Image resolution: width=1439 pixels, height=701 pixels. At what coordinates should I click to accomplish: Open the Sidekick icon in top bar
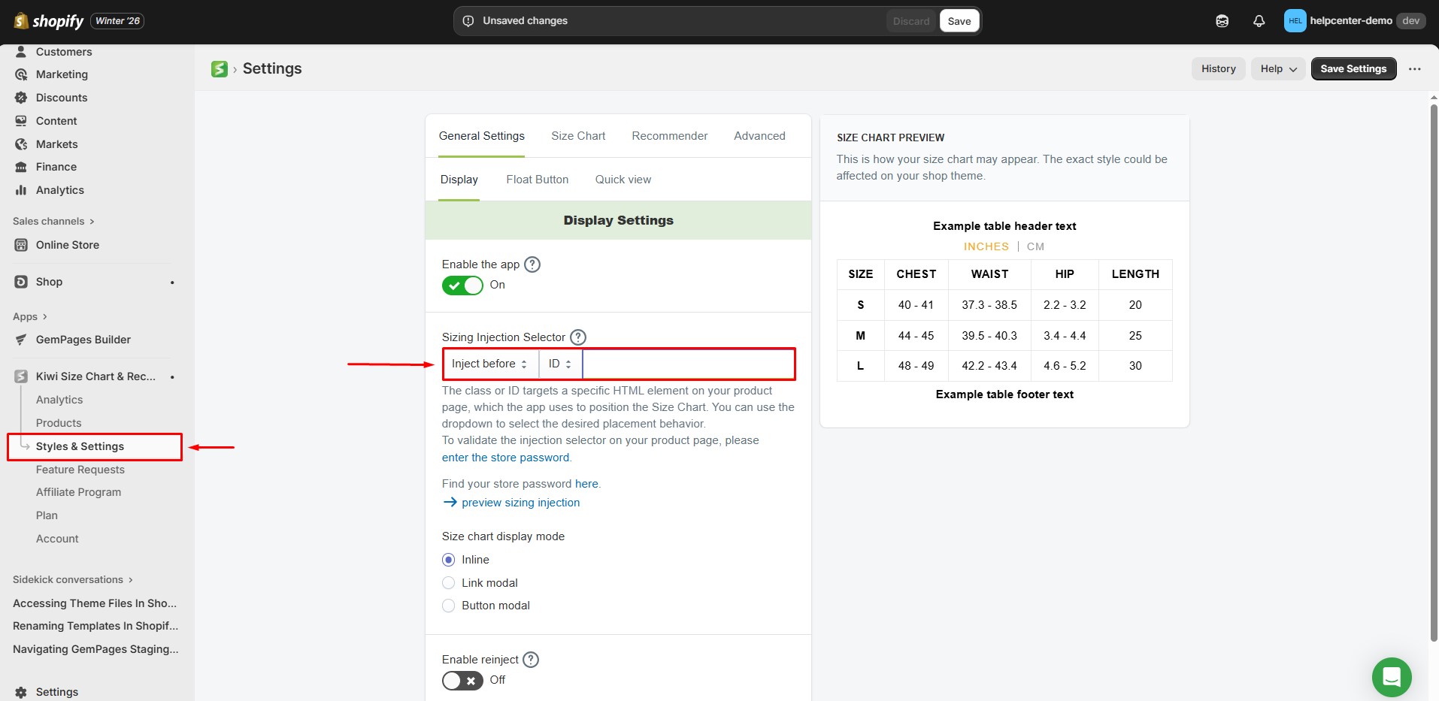pos(1222,21)
